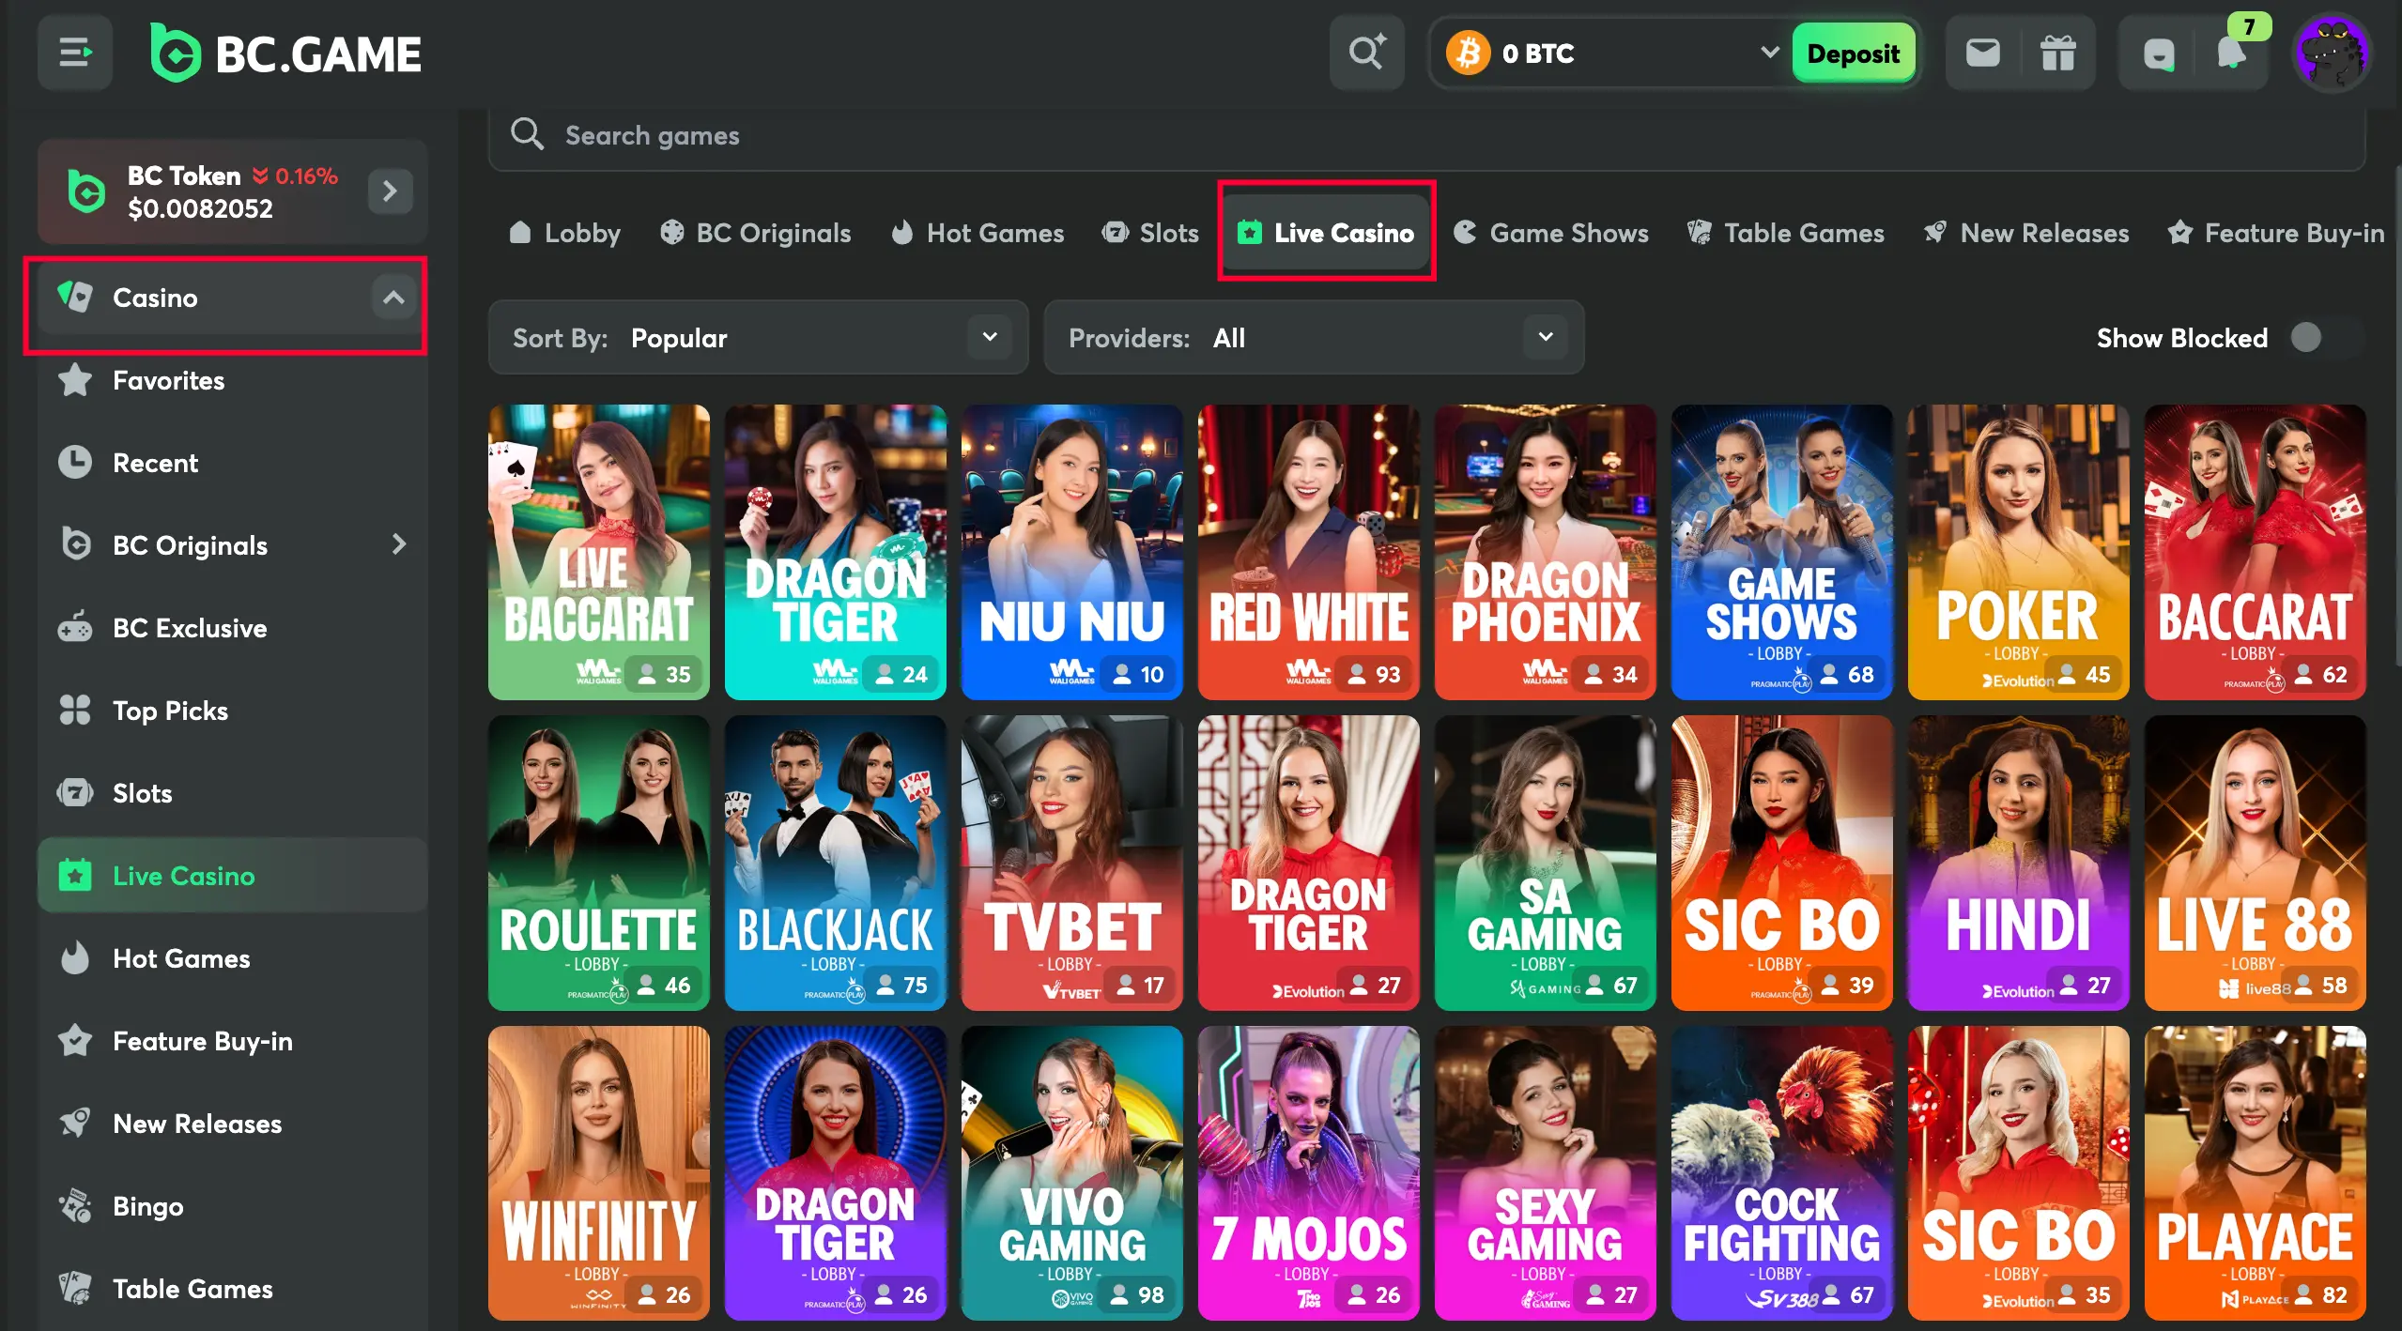Open the BTC balance dropdown arrow

(1769, 53)
